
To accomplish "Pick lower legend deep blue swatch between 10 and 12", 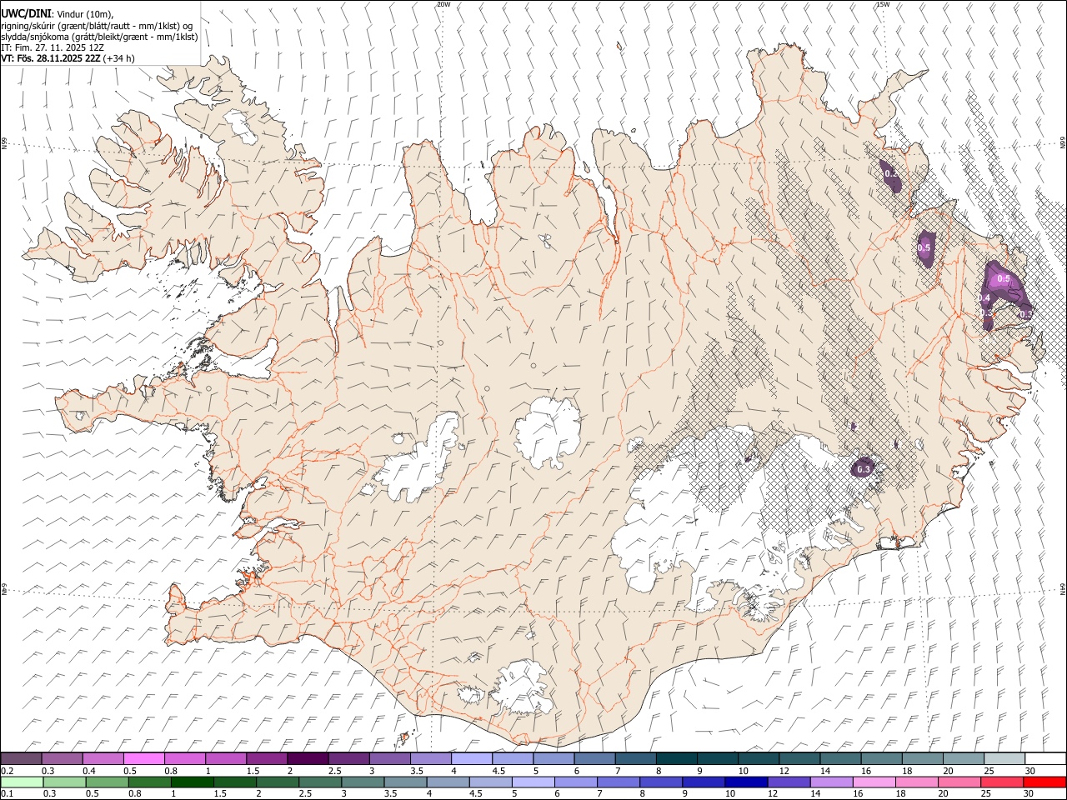I will click(746, 782).
